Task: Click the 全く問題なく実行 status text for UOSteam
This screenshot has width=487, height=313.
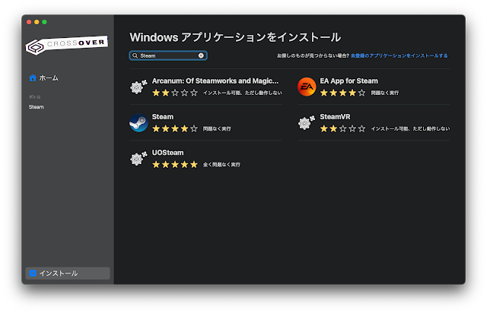Action: [x=221, y=165]
